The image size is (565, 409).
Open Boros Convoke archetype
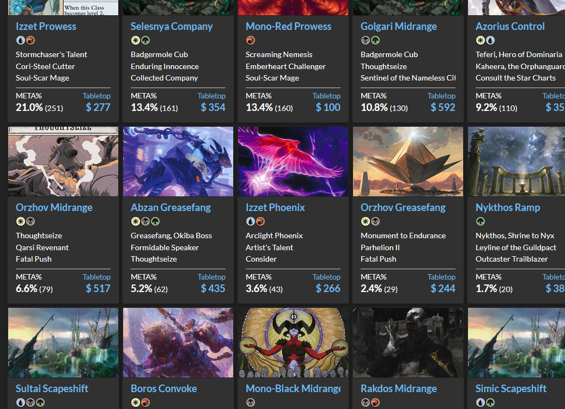(163, 388)
